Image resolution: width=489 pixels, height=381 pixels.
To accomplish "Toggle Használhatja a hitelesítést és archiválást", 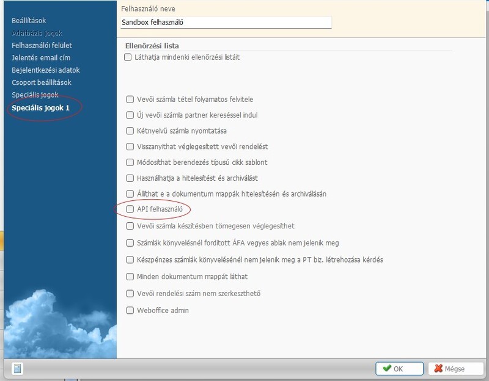I will point(130,178).
